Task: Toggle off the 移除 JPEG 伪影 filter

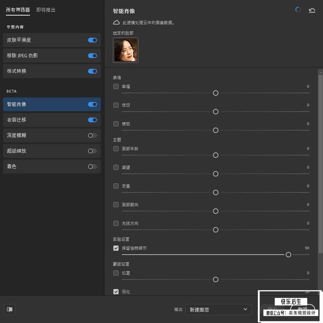Action: pos(92,56)
